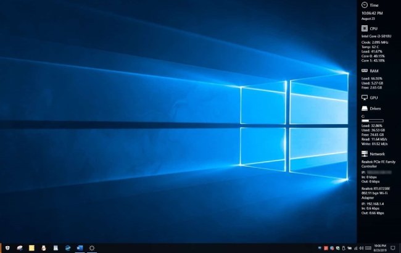
Task: Open the Settings gear in taskbar
Action: (x=92, y=248)
